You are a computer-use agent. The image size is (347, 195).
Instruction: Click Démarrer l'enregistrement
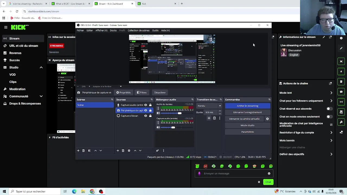click(x=248, y=112)
